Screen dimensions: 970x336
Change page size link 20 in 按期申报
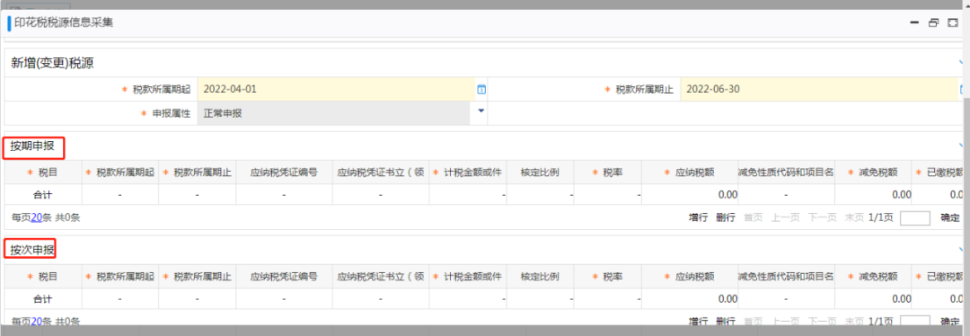[x=37, y=217]
